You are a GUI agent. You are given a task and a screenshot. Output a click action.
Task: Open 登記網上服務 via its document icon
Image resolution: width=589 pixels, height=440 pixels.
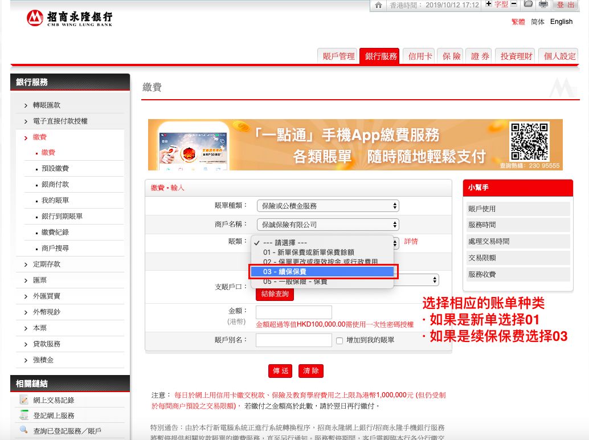point(24,415)
